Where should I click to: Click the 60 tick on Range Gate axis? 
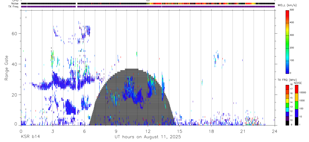[x=14, y=33]
